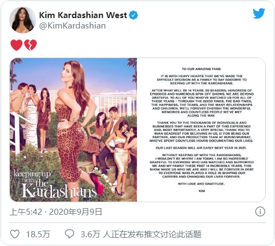
Task: Open Kim Kardashian's profile avatar
Action: click(x=22, y=20)
